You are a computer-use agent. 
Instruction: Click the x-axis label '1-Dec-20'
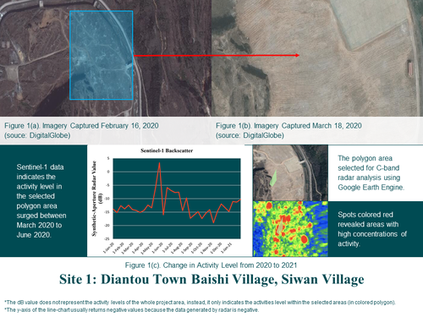pos(216,248)
